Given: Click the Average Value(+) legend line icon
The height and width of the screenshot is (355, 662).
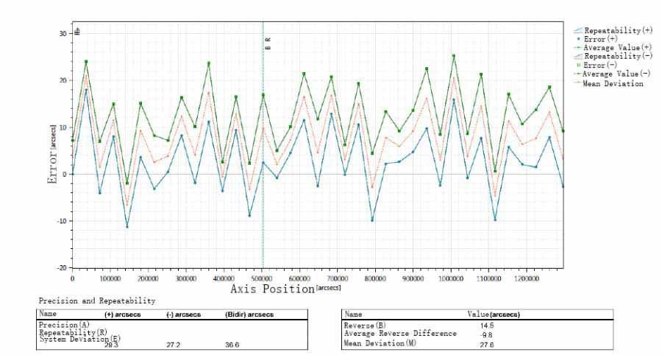Looking at the screenshot, I should click(x=578, y=48).
